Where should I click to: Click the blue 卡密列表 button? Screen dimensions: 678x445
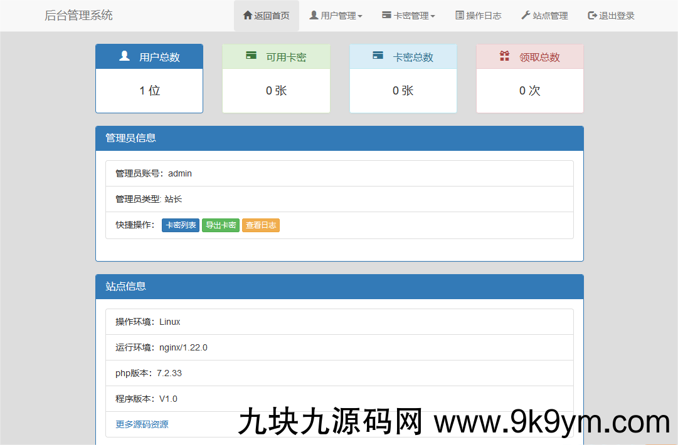tap(181, 225)
